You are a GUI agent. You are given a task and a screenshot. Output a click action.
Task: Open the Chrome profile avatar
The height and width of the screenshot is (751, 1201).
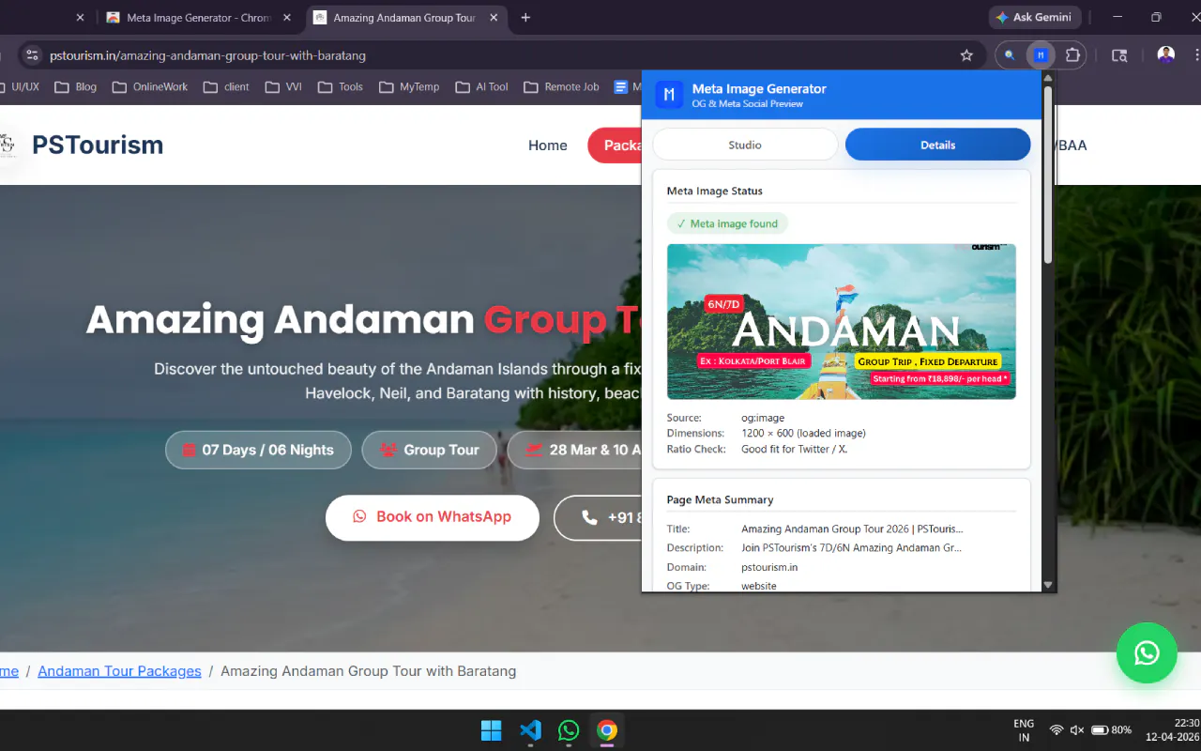[x=1166, y=55]
